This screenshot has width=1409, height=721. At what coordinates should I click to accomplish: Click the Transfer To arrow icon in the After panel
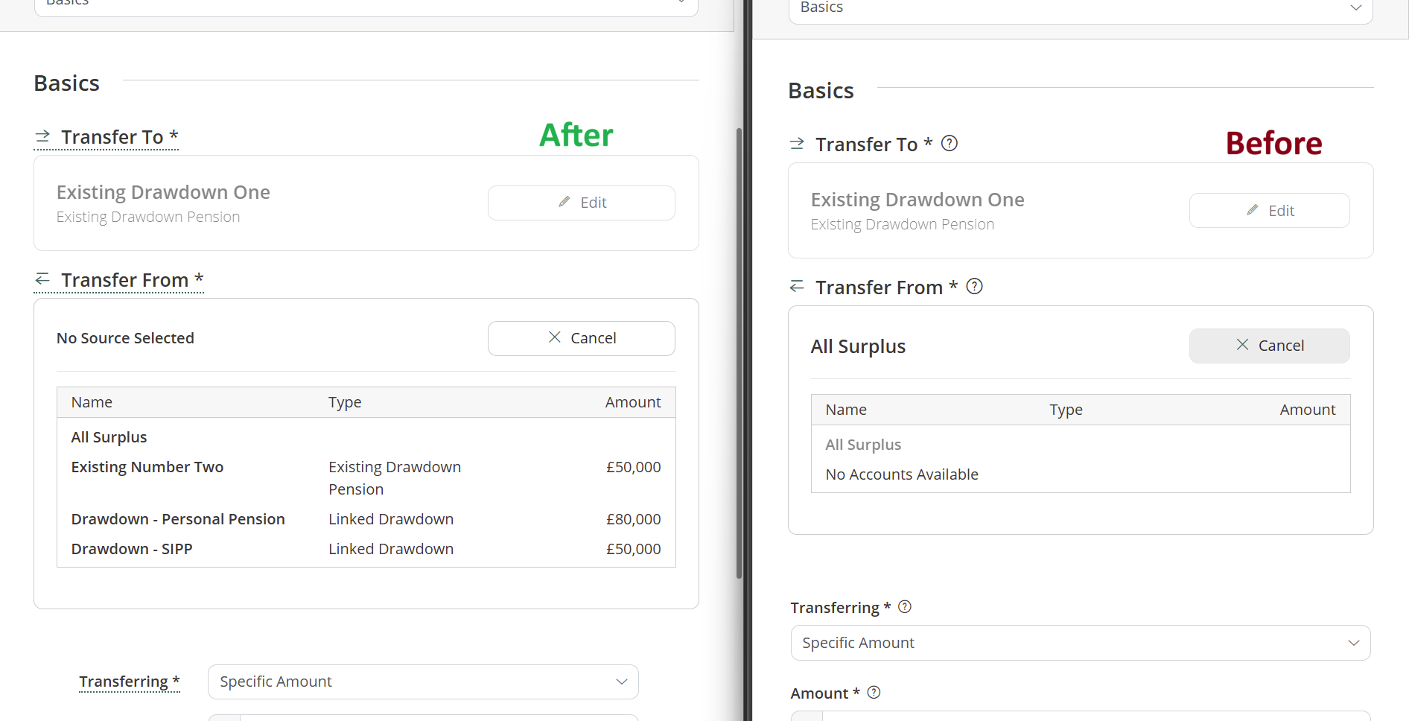(42, 136)
